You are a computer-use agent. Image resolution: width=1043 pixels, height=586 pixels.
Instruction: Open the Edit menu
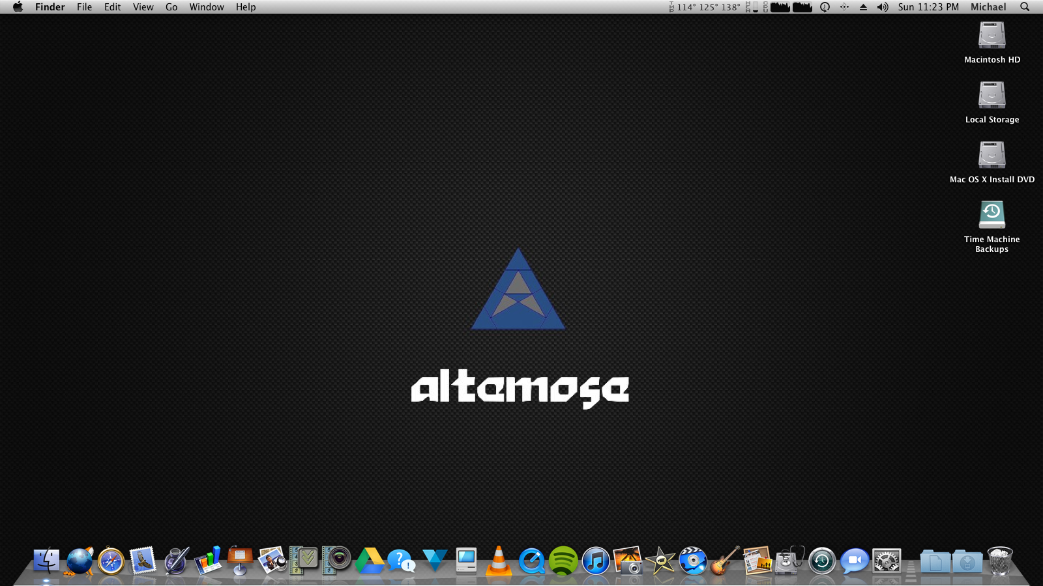(x=113, y=7)
